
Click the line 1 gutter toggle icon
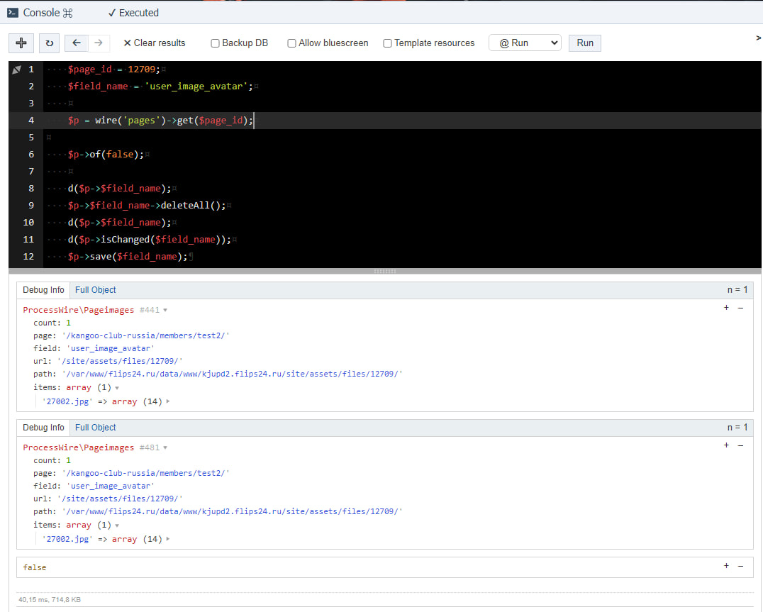[16, 69]
